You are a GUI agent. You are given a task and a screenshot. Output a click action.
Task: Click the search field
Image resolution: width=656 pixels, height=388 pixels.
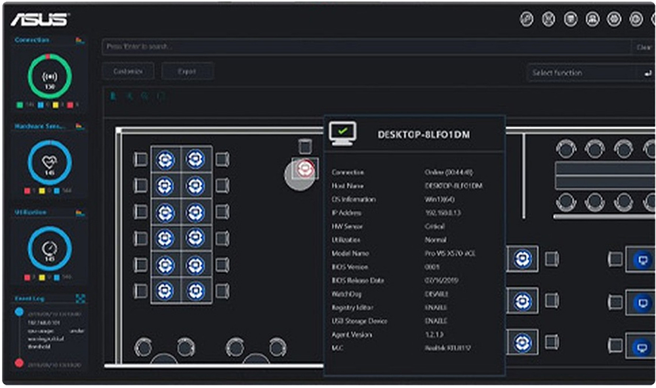(367, 47)
